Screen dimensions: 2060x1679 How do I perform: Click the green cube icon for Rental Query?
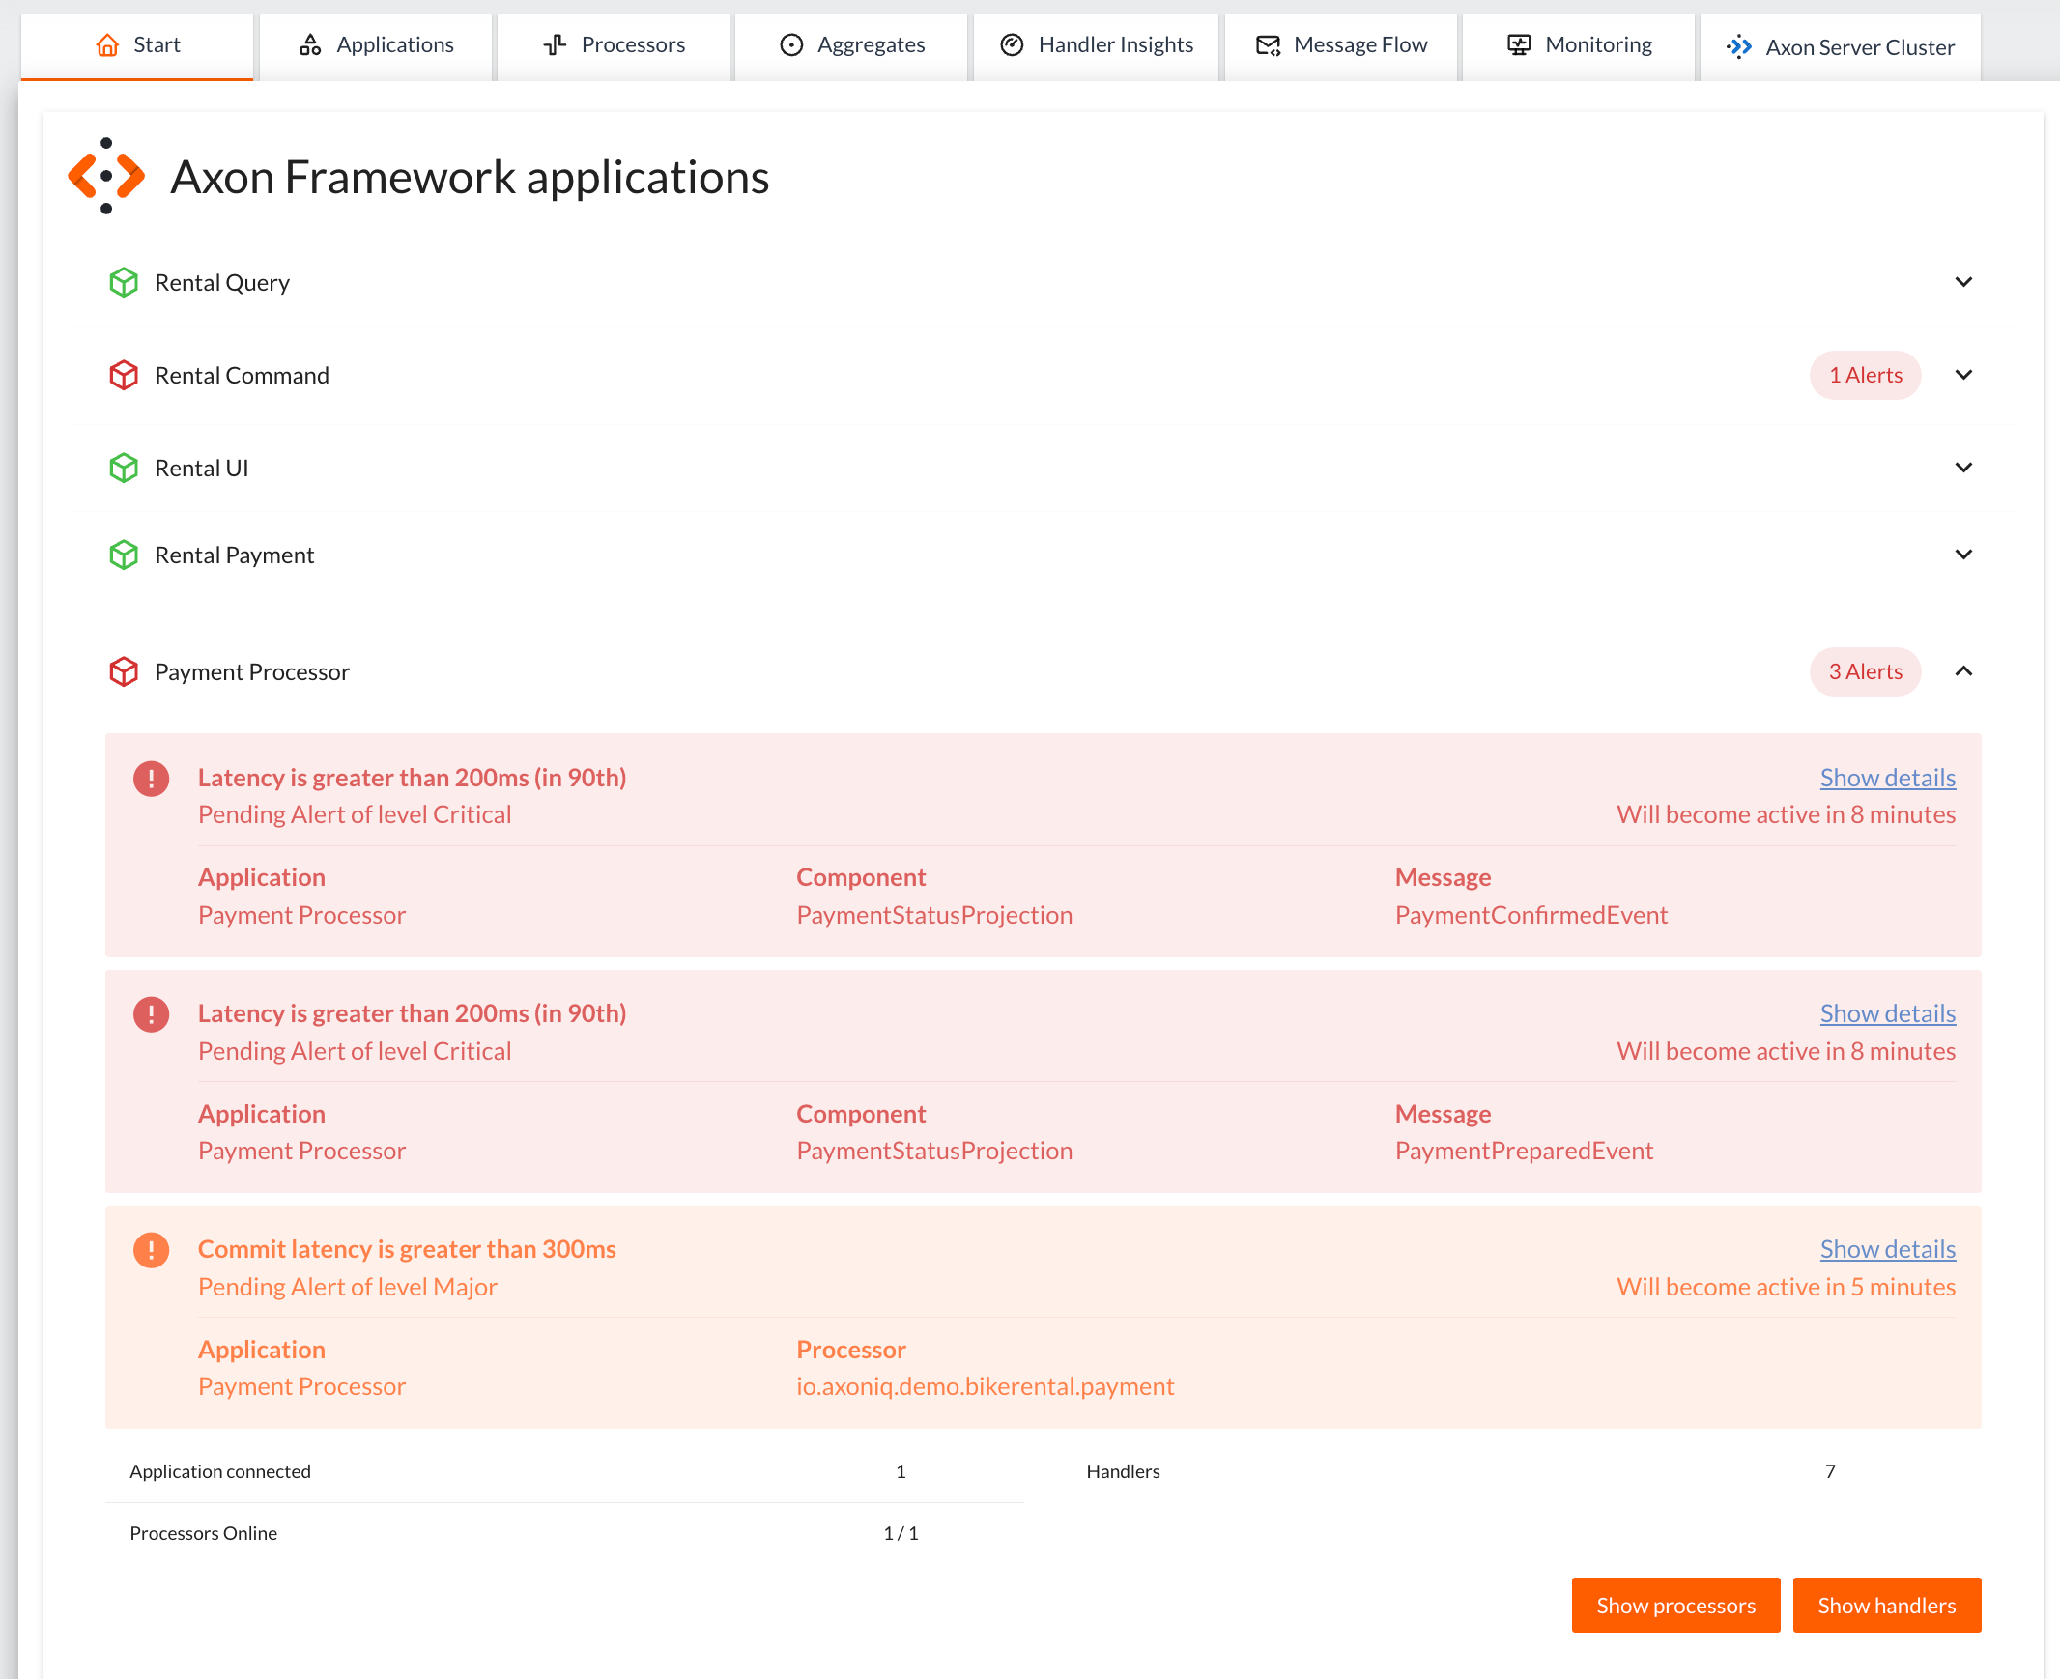pos(124,282)
